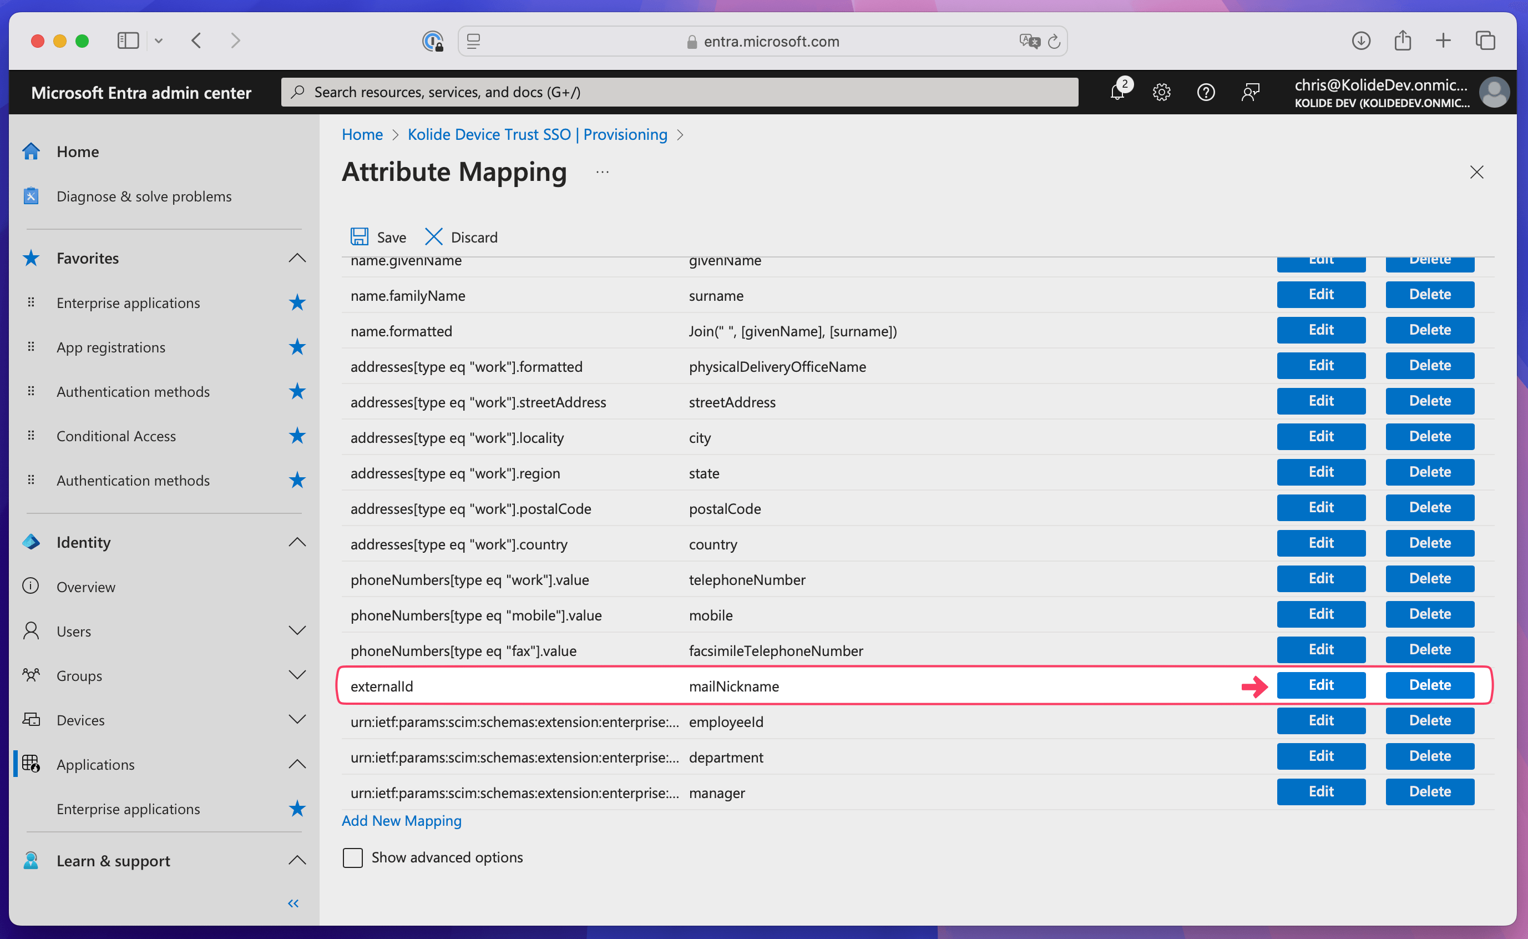Image resolution: width=1528 pixels, height=939 pixels.
Task: Click the help question mark icon
Action: point(1205,93)
